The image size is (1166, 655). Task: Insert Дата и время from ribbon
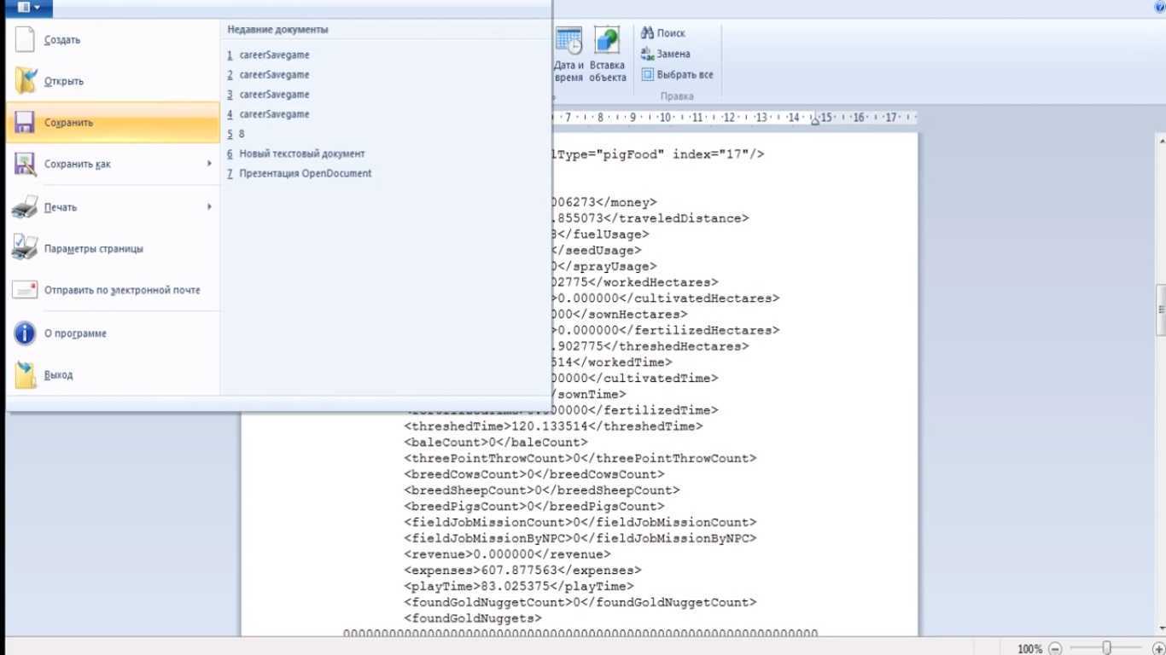[x=568, y=55]
